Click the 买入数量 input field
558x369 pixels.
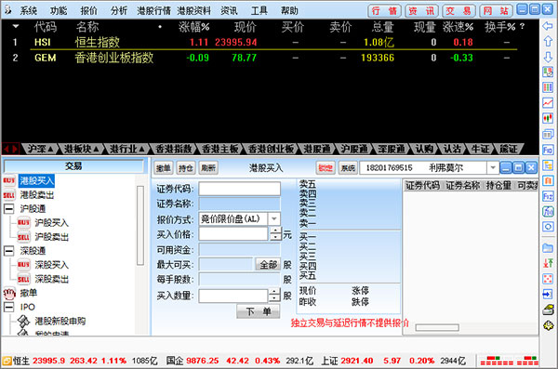pyautogui.click(x=233, y=296)
